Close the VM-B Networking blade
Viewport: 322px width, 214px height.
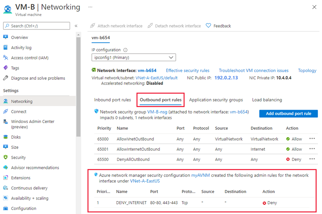314,7
